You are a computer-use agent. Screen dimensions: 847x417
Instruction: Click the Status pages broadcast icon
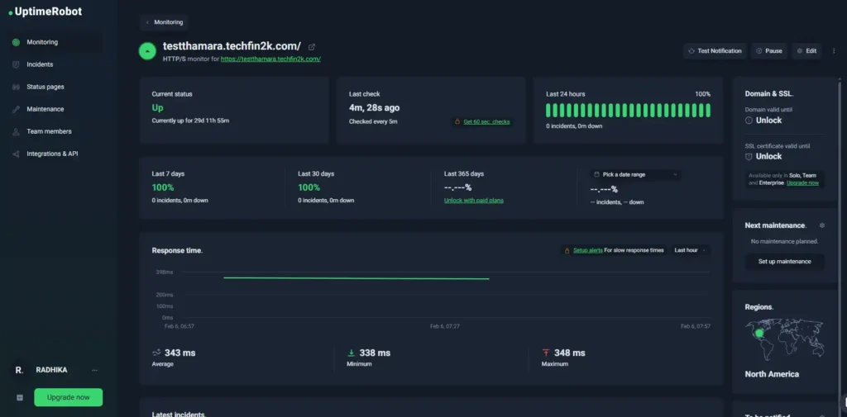[17, 87]
